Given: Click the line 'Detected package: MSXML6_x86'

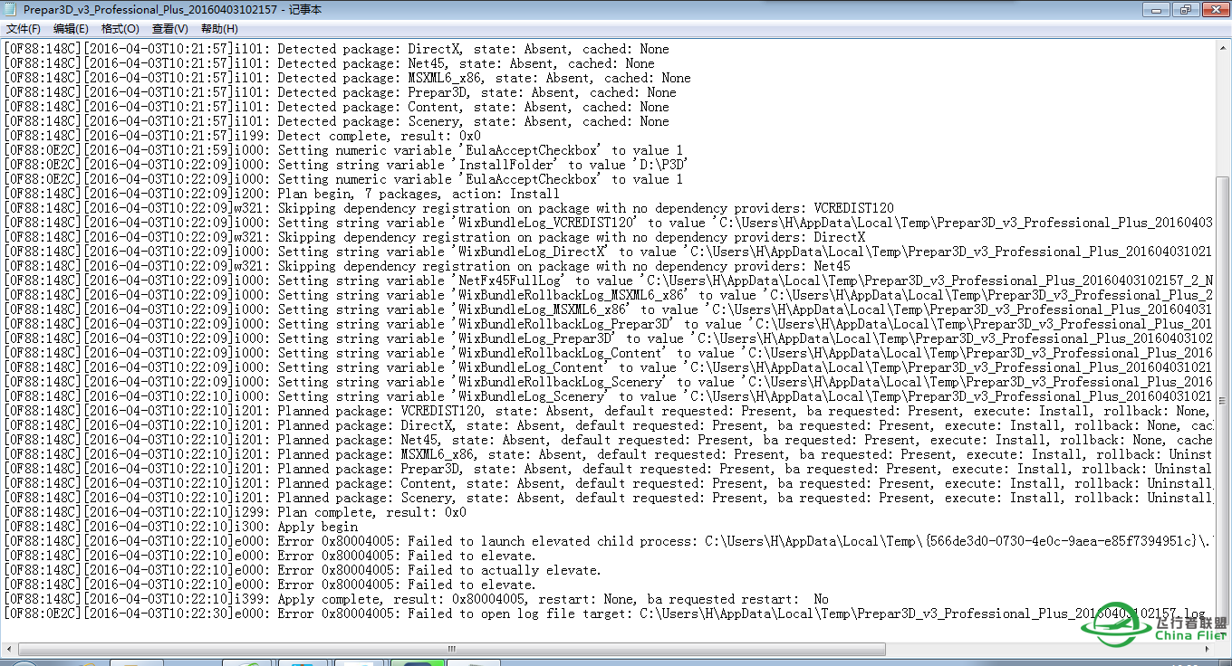Looking at the screenshot, I should pos(348,78).
